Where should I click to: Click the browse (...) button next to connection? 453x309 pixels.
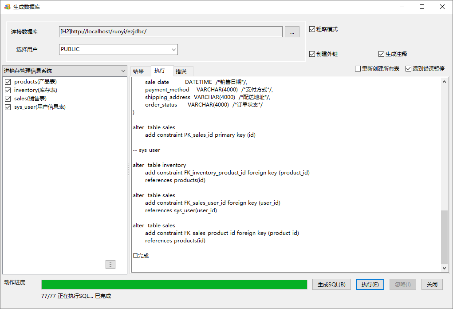point(292,32)
